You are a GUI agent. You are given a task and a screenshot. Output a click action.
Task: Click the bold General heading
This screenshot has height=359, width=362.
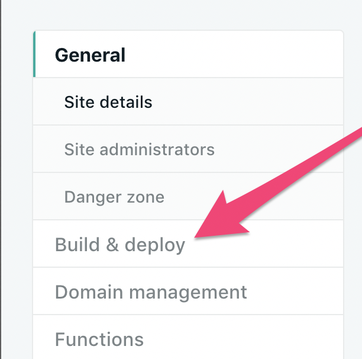coord(90,55)
